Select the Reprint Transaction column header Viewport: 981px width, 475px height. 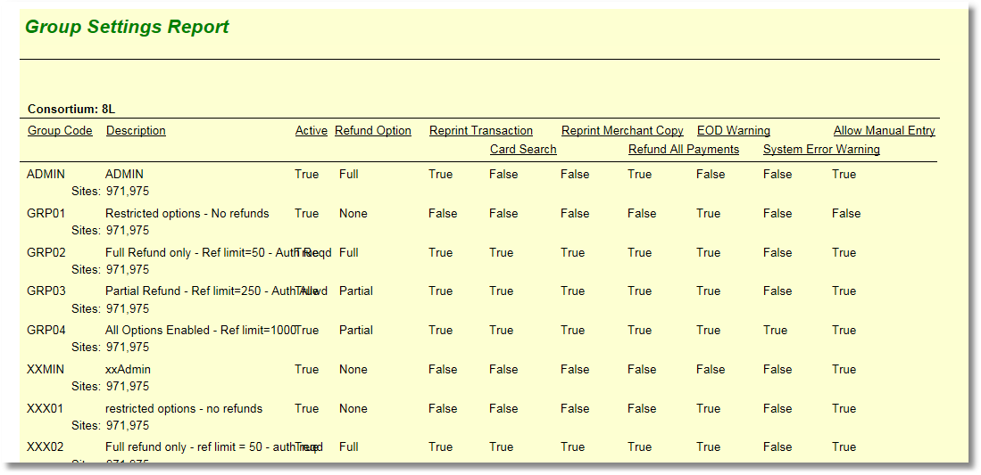[x=480, y=131]
